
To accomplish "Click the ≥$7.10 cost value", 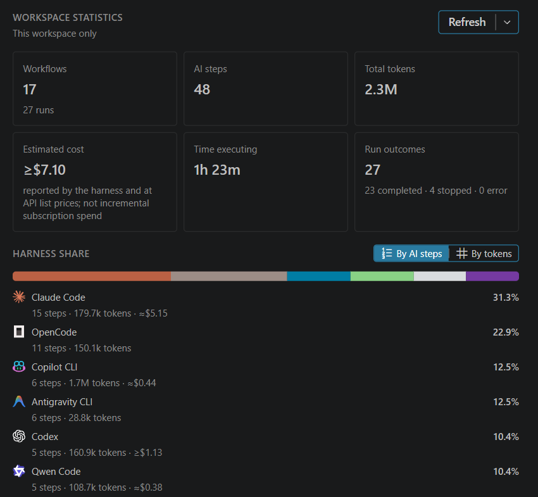I will [44, 170].
